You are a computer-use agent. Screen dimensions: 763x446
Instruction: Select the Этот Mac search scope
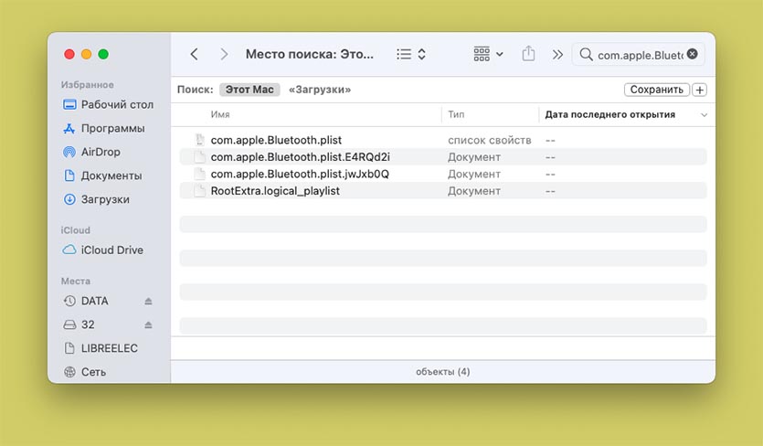(x=249, y=90)
